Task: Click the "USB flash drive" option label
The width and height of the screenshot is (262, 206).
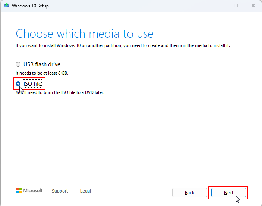Action: coord(42,64)
